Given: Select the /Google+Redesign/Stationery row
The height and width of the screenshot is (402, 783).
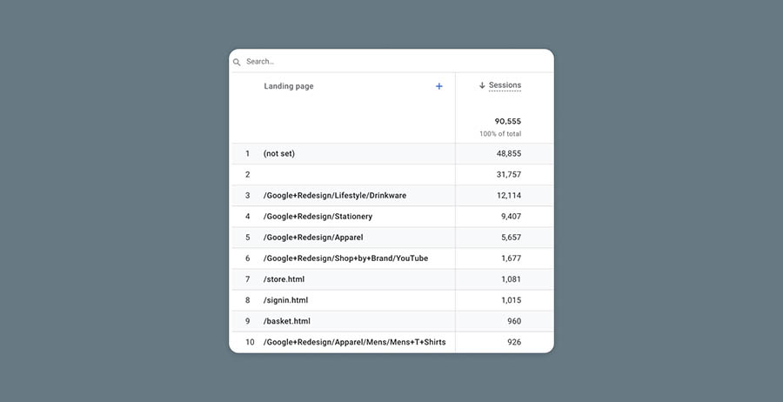Looking at the screenshot, I should pos(318,217).
